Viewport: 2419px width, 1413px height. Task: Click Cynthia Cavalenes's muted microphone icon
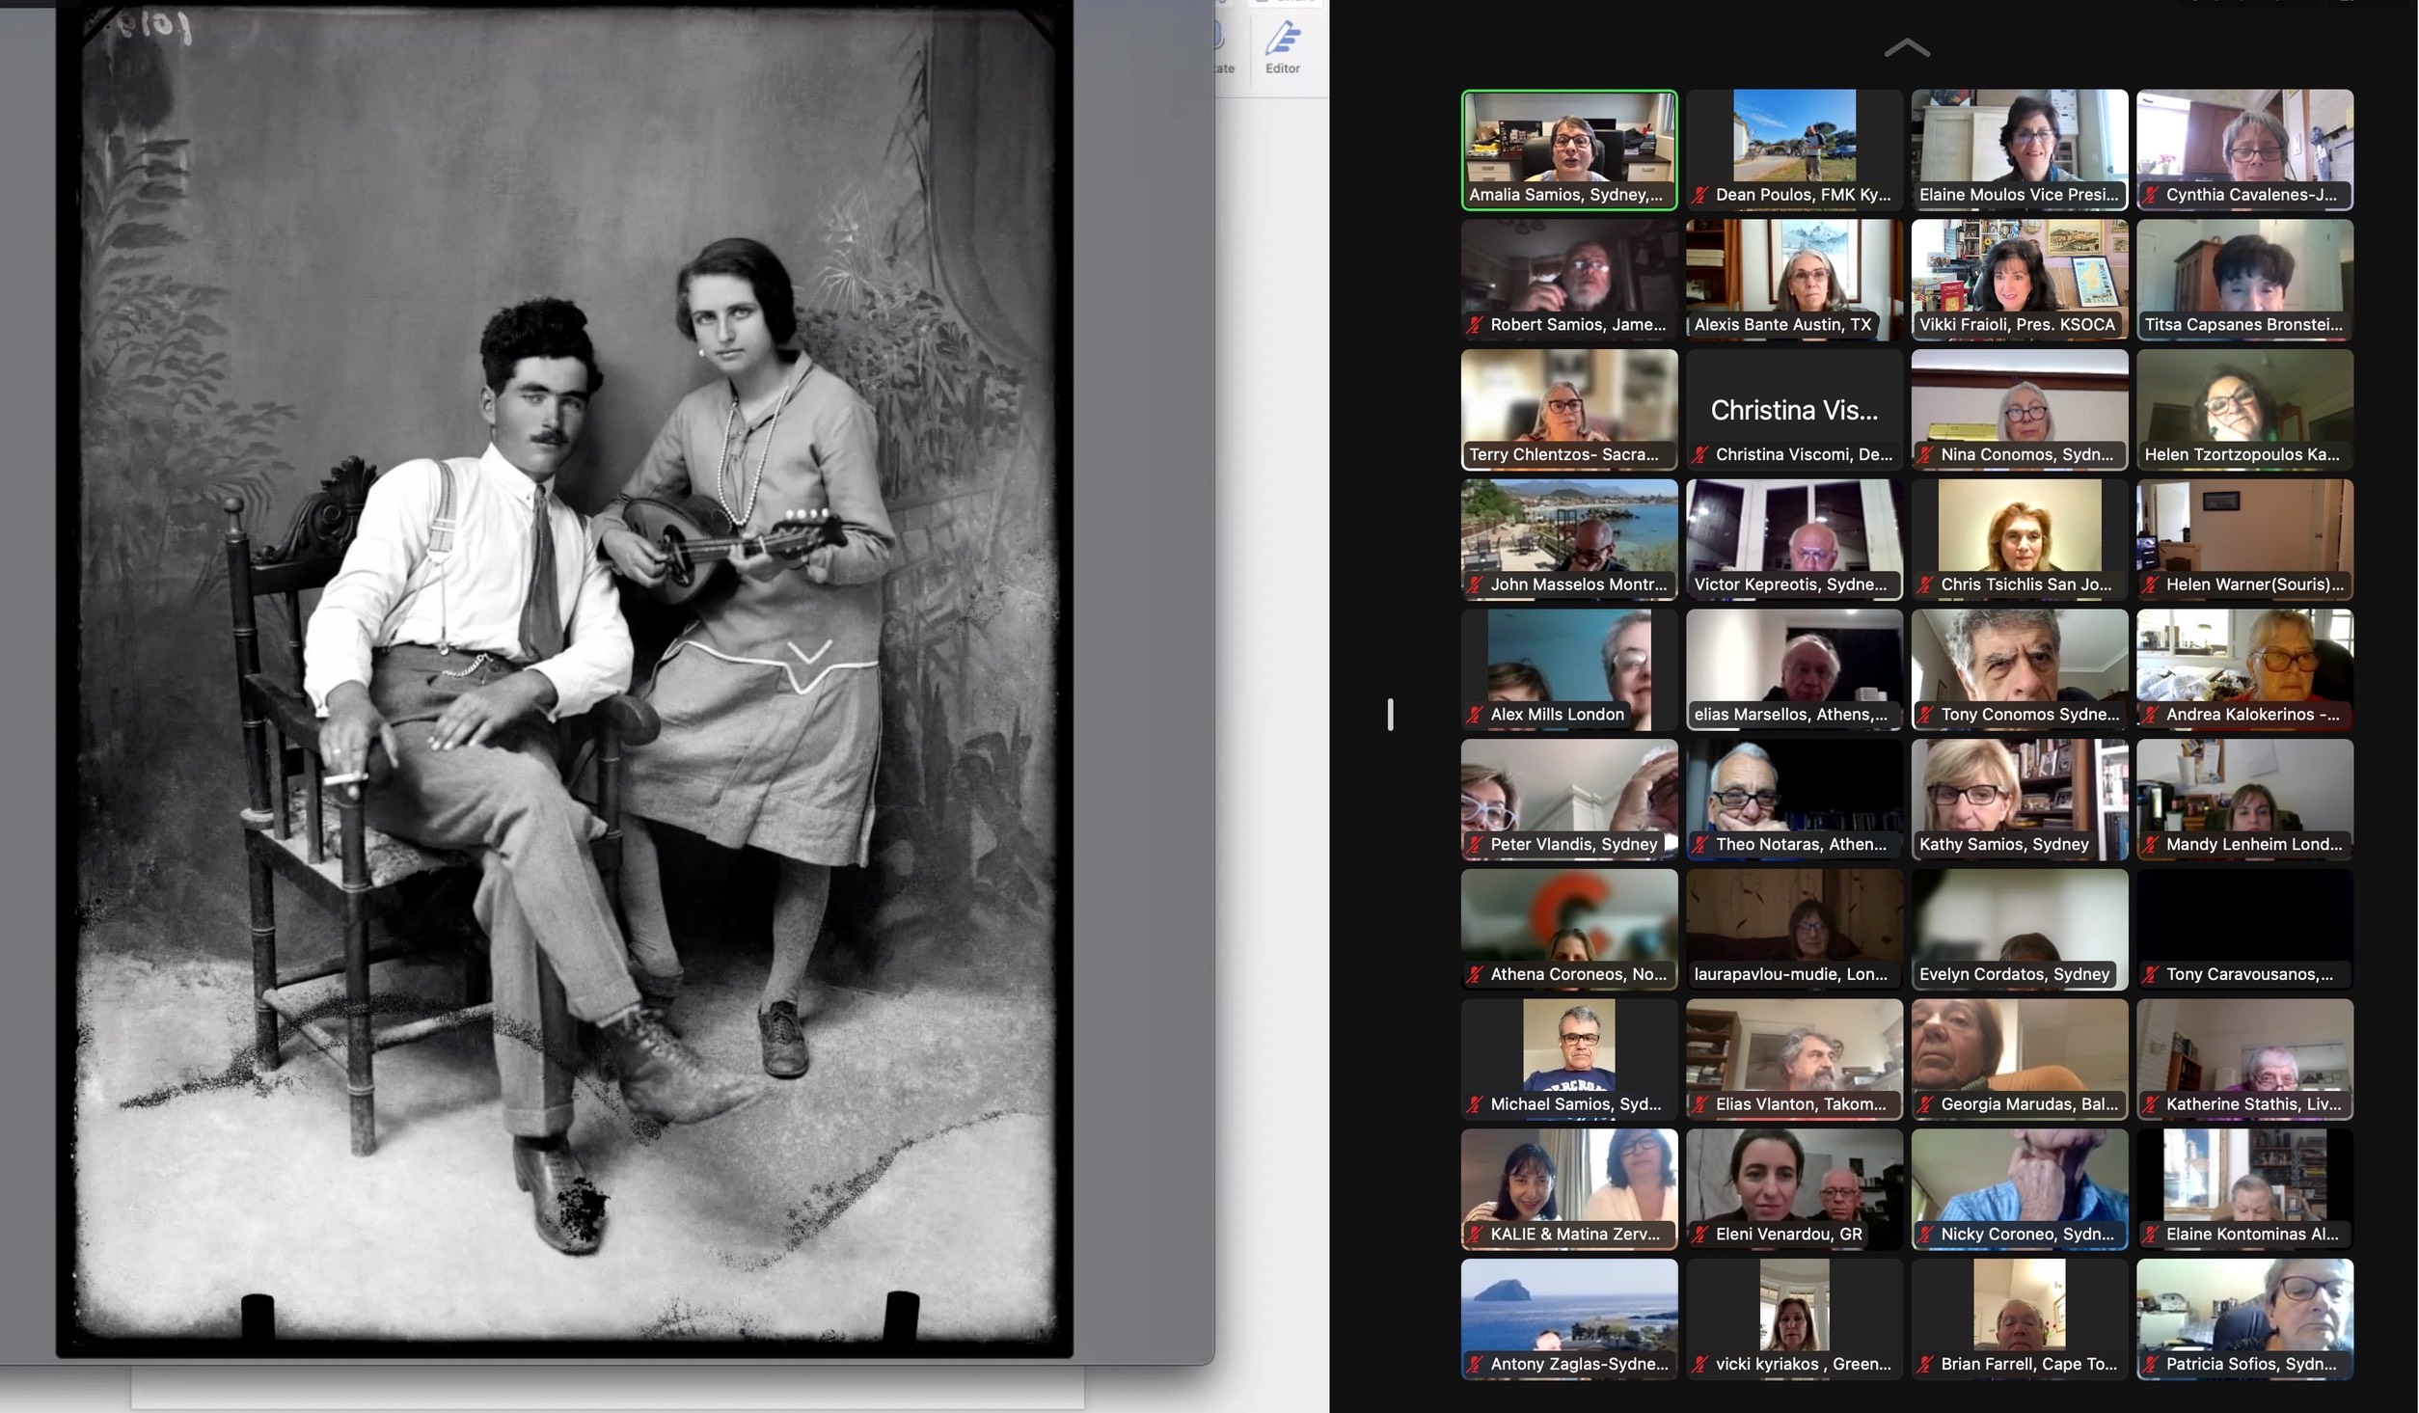(2151, 196)
